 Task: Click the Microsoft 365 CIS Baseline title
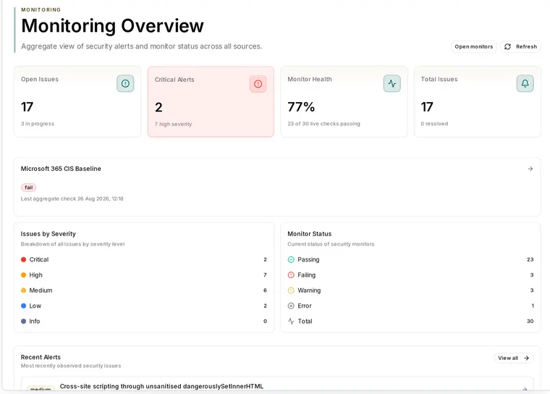[x=61, y=169]
